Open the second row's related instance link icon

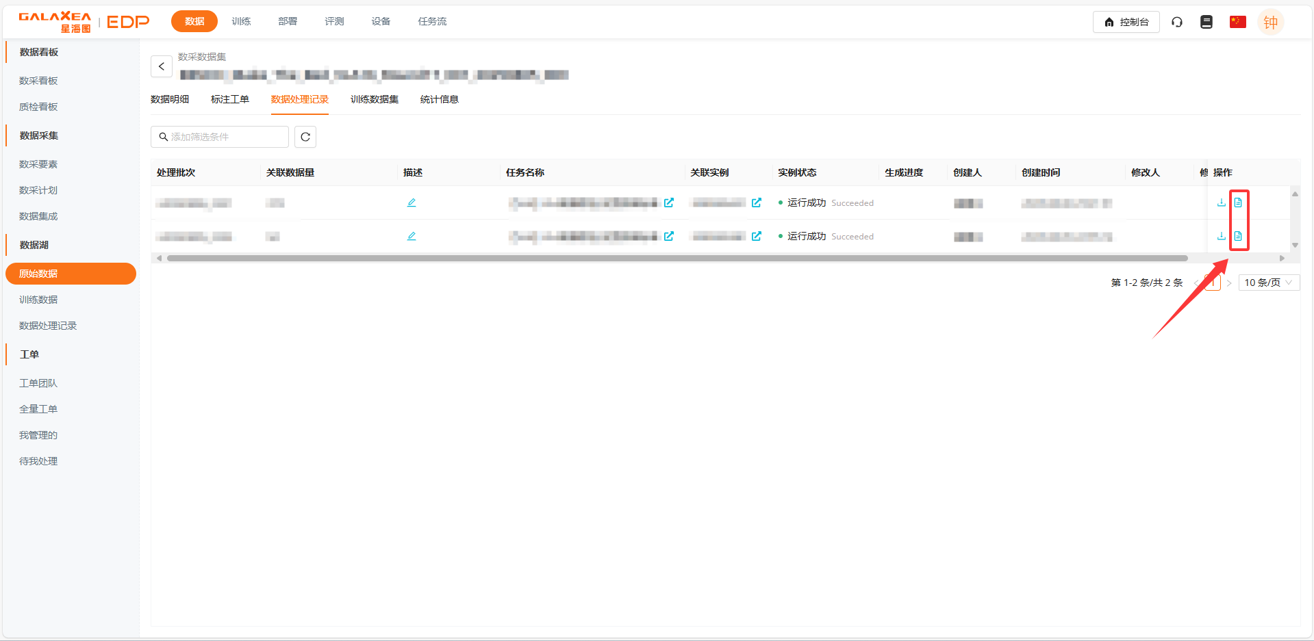point(757,236)
